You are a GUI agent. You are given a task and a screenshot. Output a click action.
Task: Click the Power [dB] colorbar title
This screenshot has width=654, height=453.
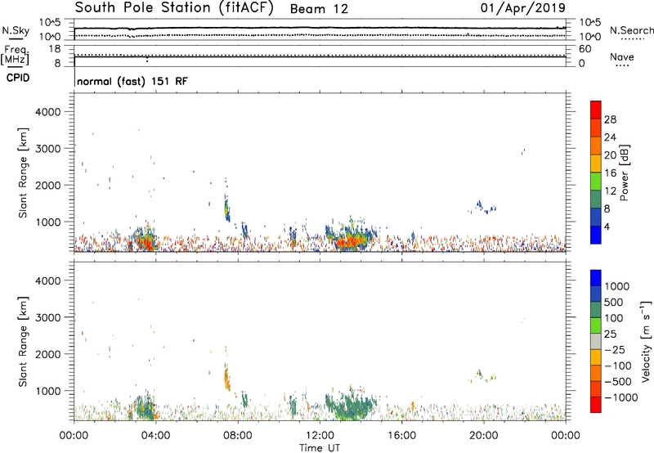pyautogui.click(x=624, y=173)
